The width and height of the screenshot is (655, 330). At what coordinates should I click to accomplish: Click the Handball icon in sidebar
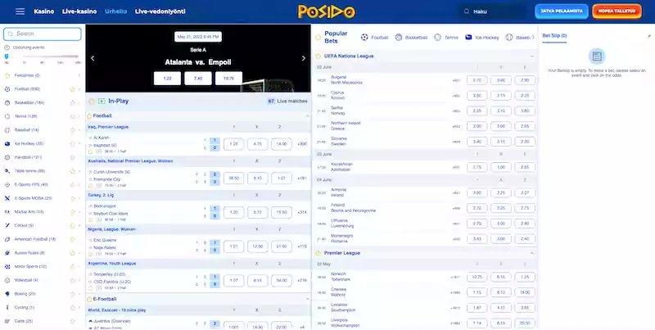click(x=7, y=157)
